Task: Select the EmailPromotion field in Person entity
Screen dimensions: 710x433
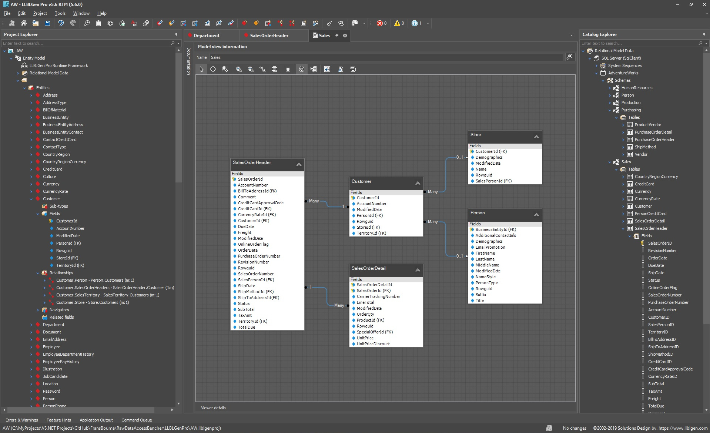Action: pyautogui.click(x=490, y=247)
